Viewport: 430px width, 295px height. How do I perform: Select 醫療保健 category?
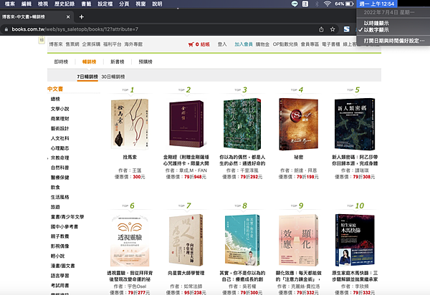point(59,178)
